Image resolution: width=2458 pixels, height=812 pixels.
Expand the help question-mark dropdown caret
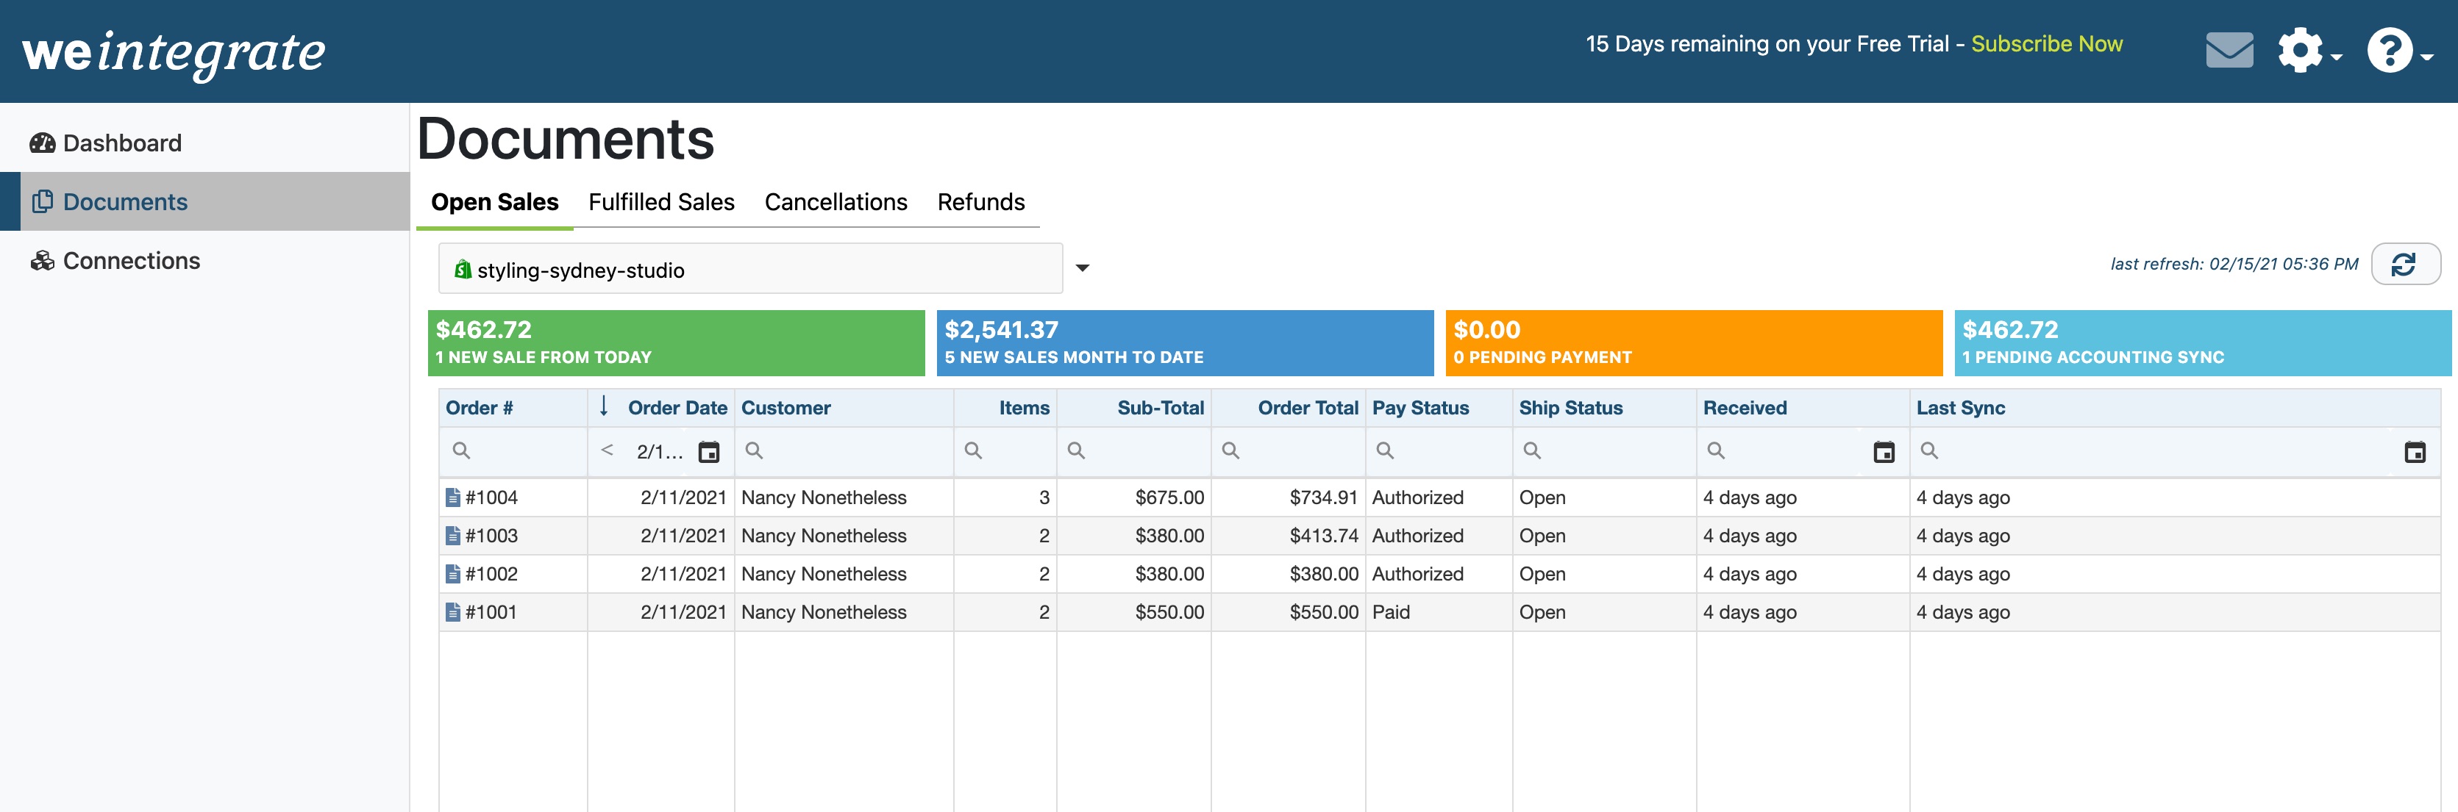click(x=2426, y=57)
